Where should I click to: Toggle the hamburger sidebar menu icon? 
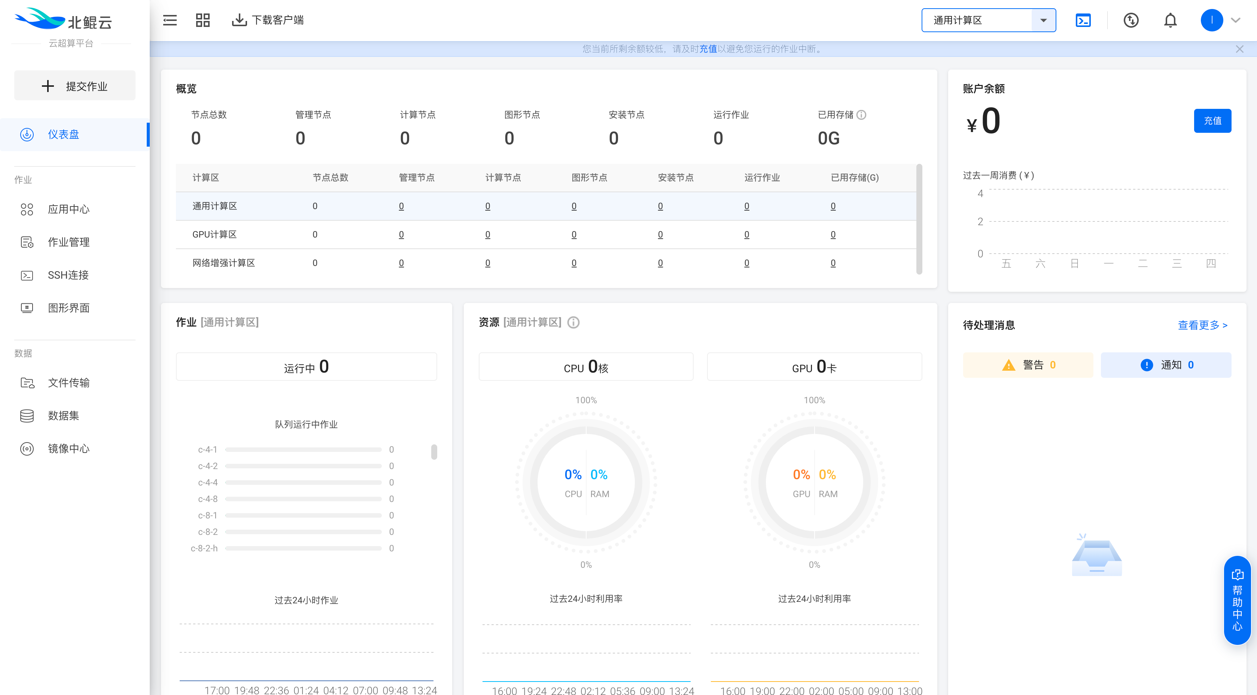170,20
